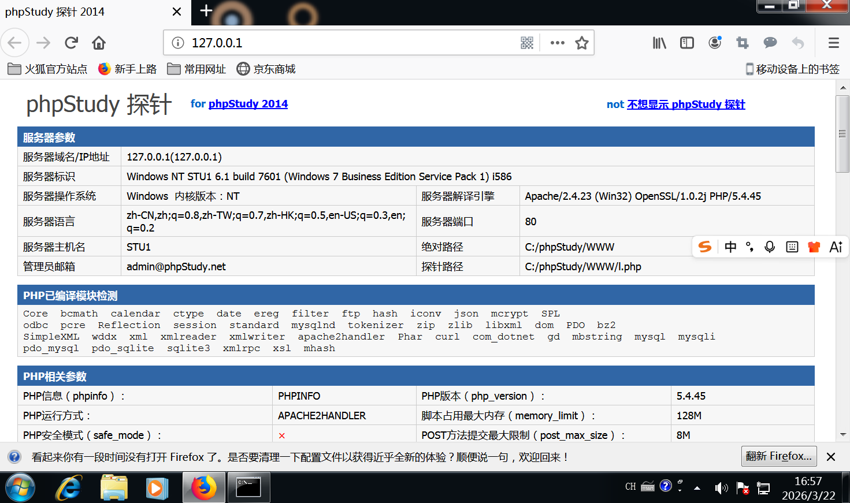The width and height of the screenshot is (850, 503).
Task: Click the action center flag tray icon
Action: 743,488
